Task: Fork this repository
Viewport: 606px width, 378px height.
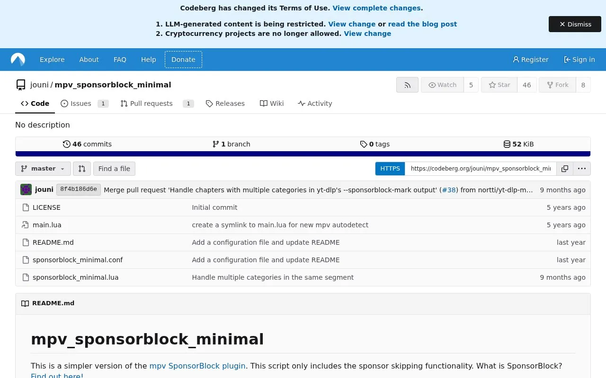Action: pyautogui.click(x=557, y=85)
